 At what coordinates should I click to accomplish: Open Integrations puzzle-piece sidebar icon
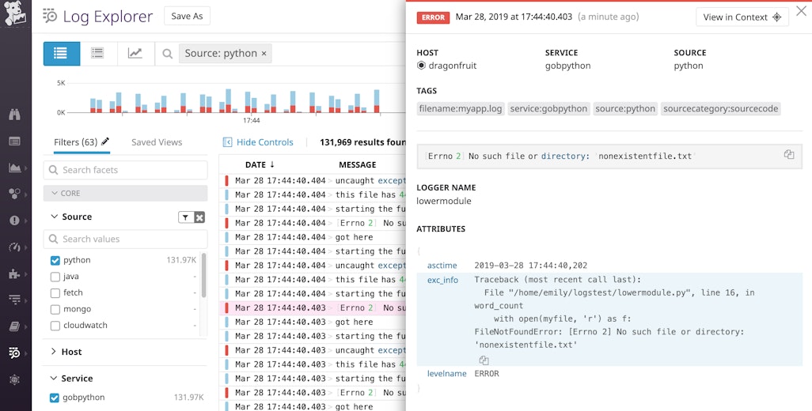[14, 274]
